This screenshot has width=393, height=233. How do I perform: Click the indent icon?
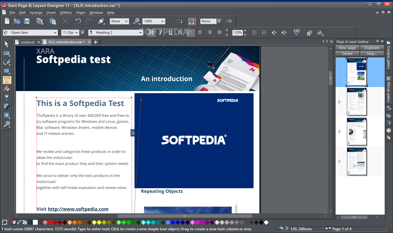pos(284,32)
